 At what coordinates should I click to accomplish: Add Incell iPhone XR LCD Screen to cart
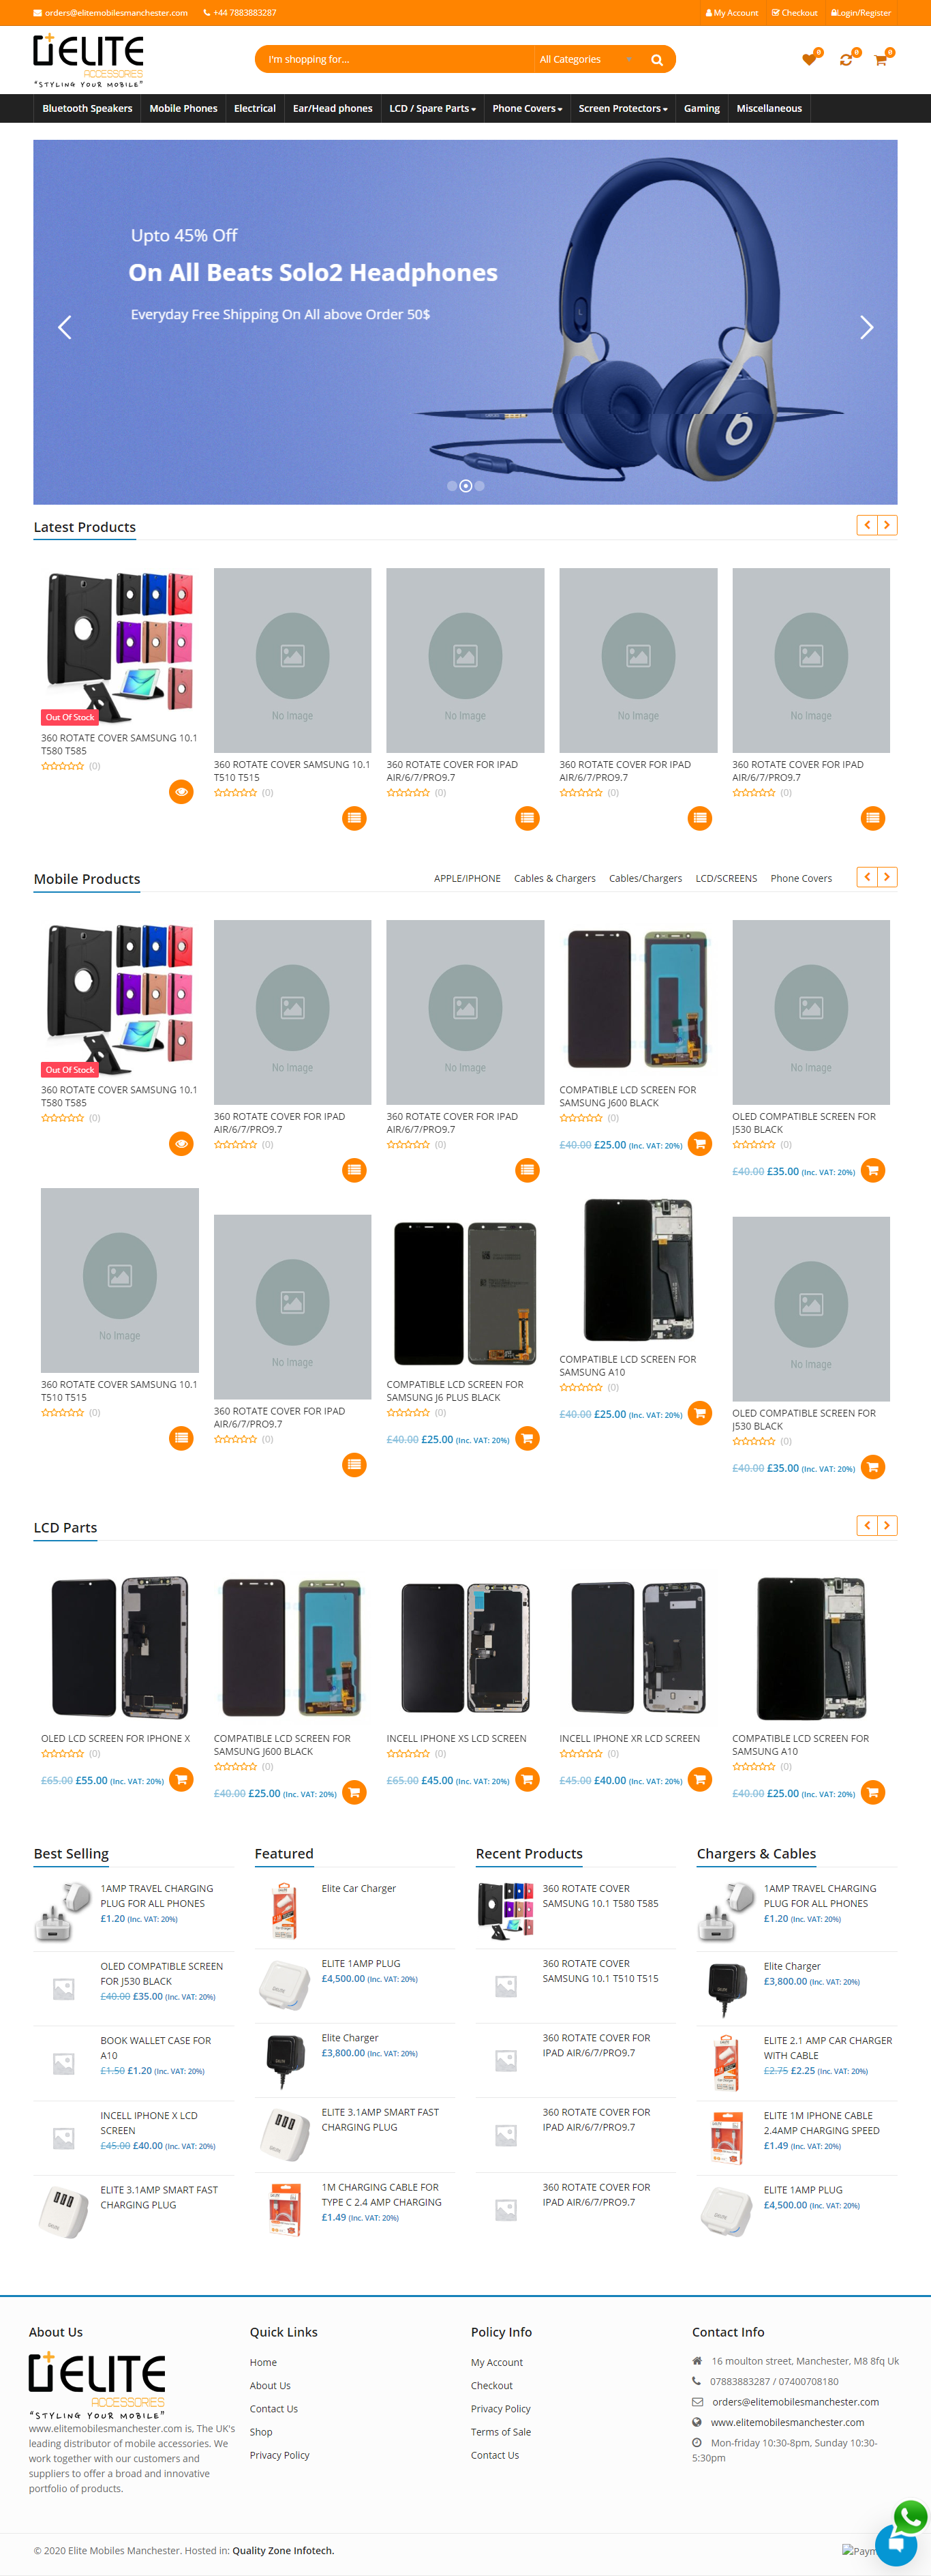coord(700,1779)
